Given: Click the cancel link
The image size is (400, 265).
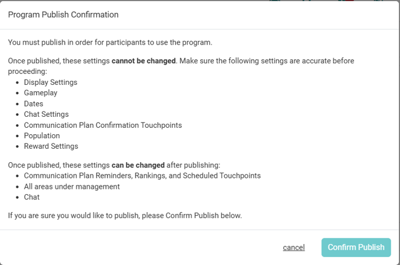Looking at the screenshot, I should click(294, 248).
